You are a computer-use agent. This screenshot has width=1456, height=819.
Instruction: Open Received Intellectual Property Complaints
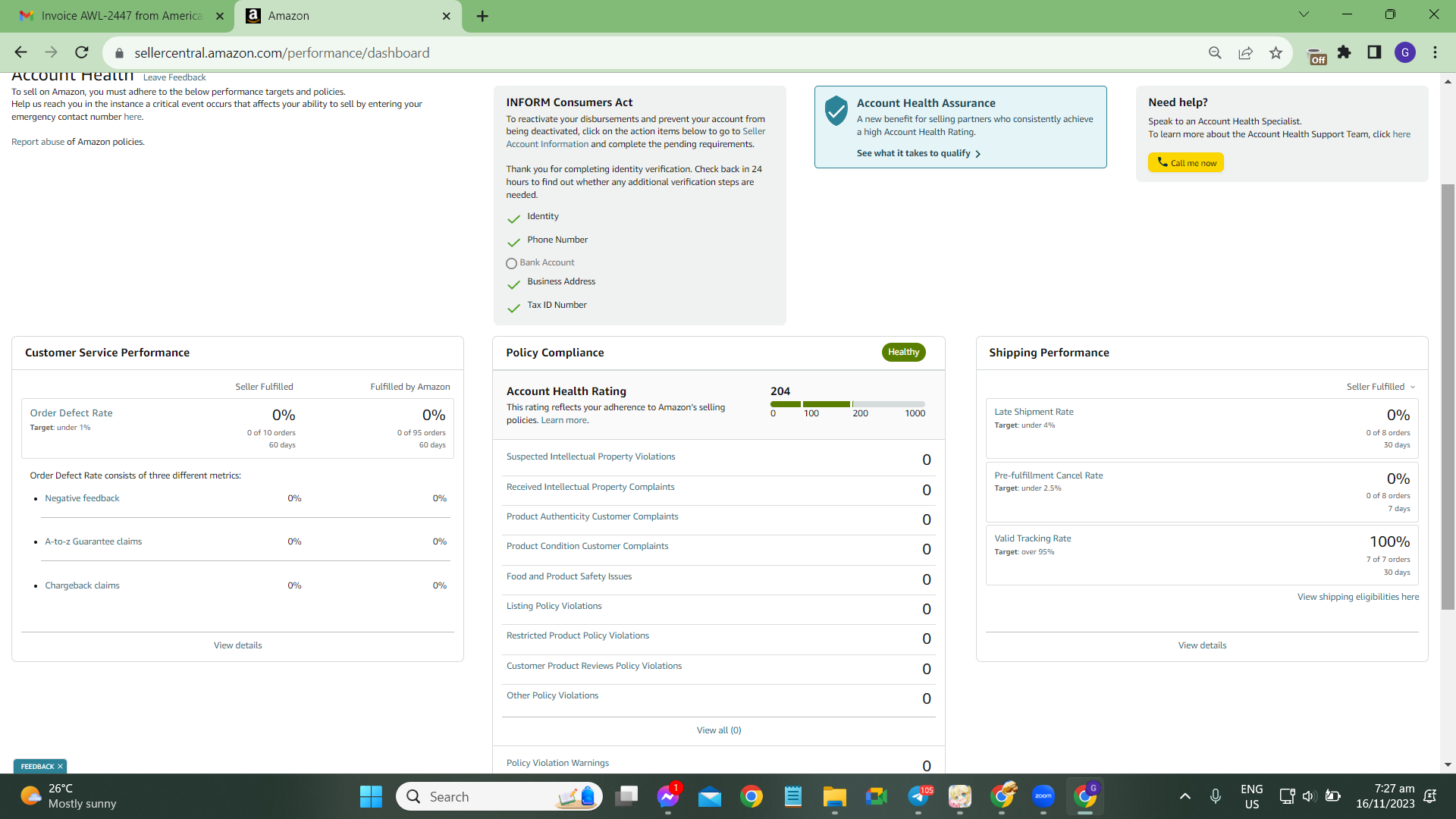coord(590,487)
